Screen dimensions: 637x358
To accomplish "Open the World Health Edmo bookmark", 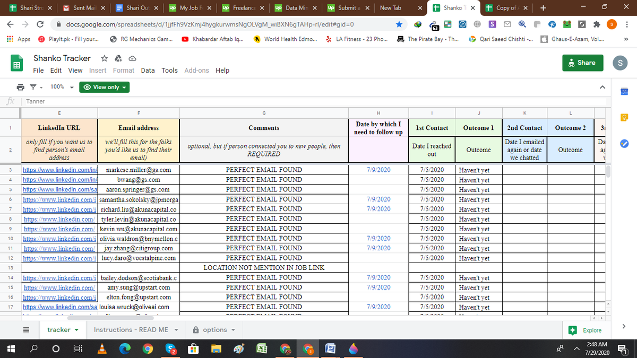I will pyautogui.click(x=287, y=39).
